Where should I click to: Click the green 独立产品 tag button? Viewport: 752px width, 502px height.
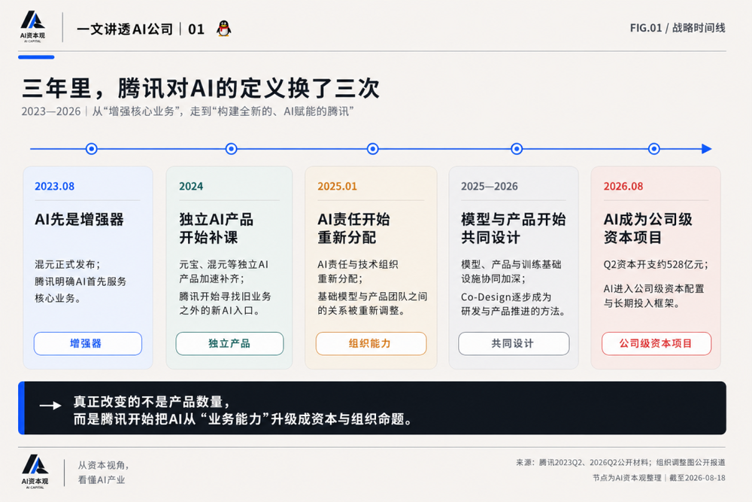tap(229, 344)
